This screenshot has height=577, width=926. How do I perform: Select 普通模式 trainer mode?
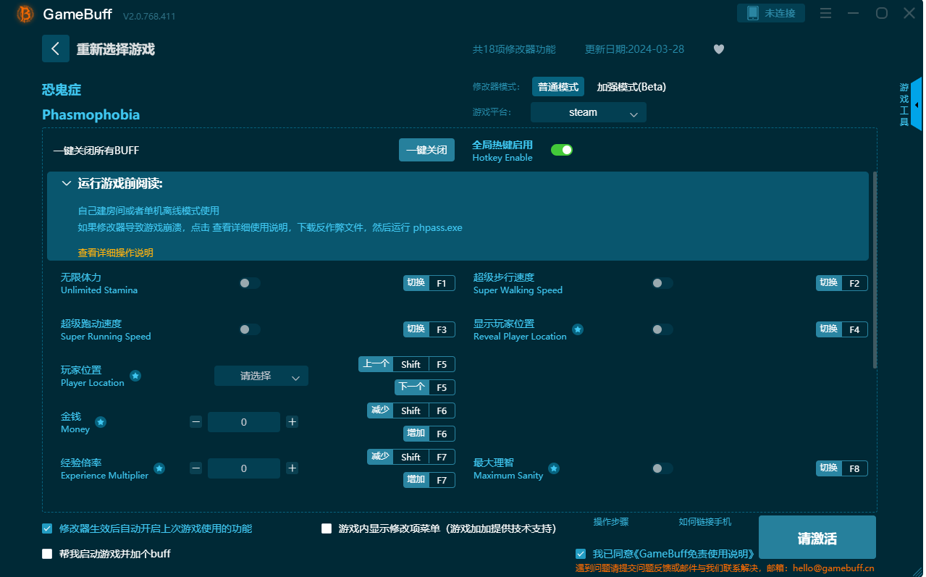[558, 87]
